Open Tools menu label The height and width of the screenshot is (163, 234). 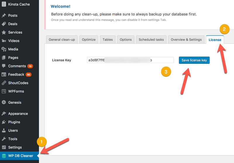coord(13,139)
